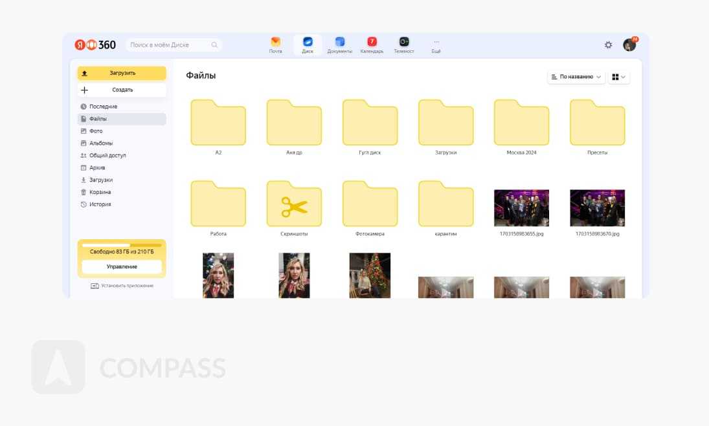Image resolution: width=709 pixels, height=426 pixels.
Task: Click the Загрузить upload button
Action: point(122,73)
